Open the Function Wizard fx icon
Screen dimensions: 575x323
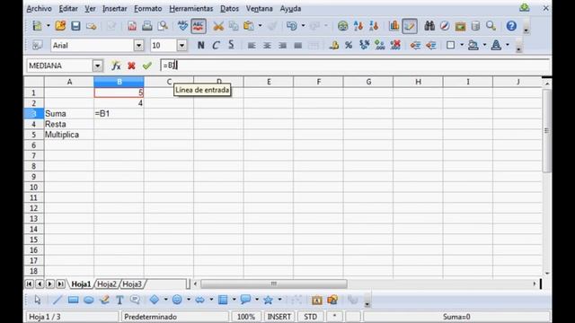(x=116, y=65)
